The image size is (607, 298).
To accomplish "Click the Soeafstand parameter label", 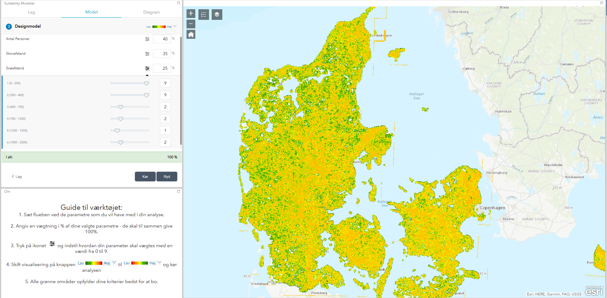I will (15, 68).
